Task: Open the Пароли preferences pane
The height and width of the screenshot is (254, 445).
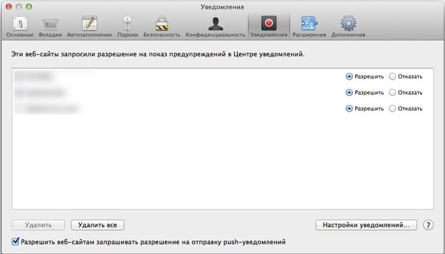Action: point(128,27)
